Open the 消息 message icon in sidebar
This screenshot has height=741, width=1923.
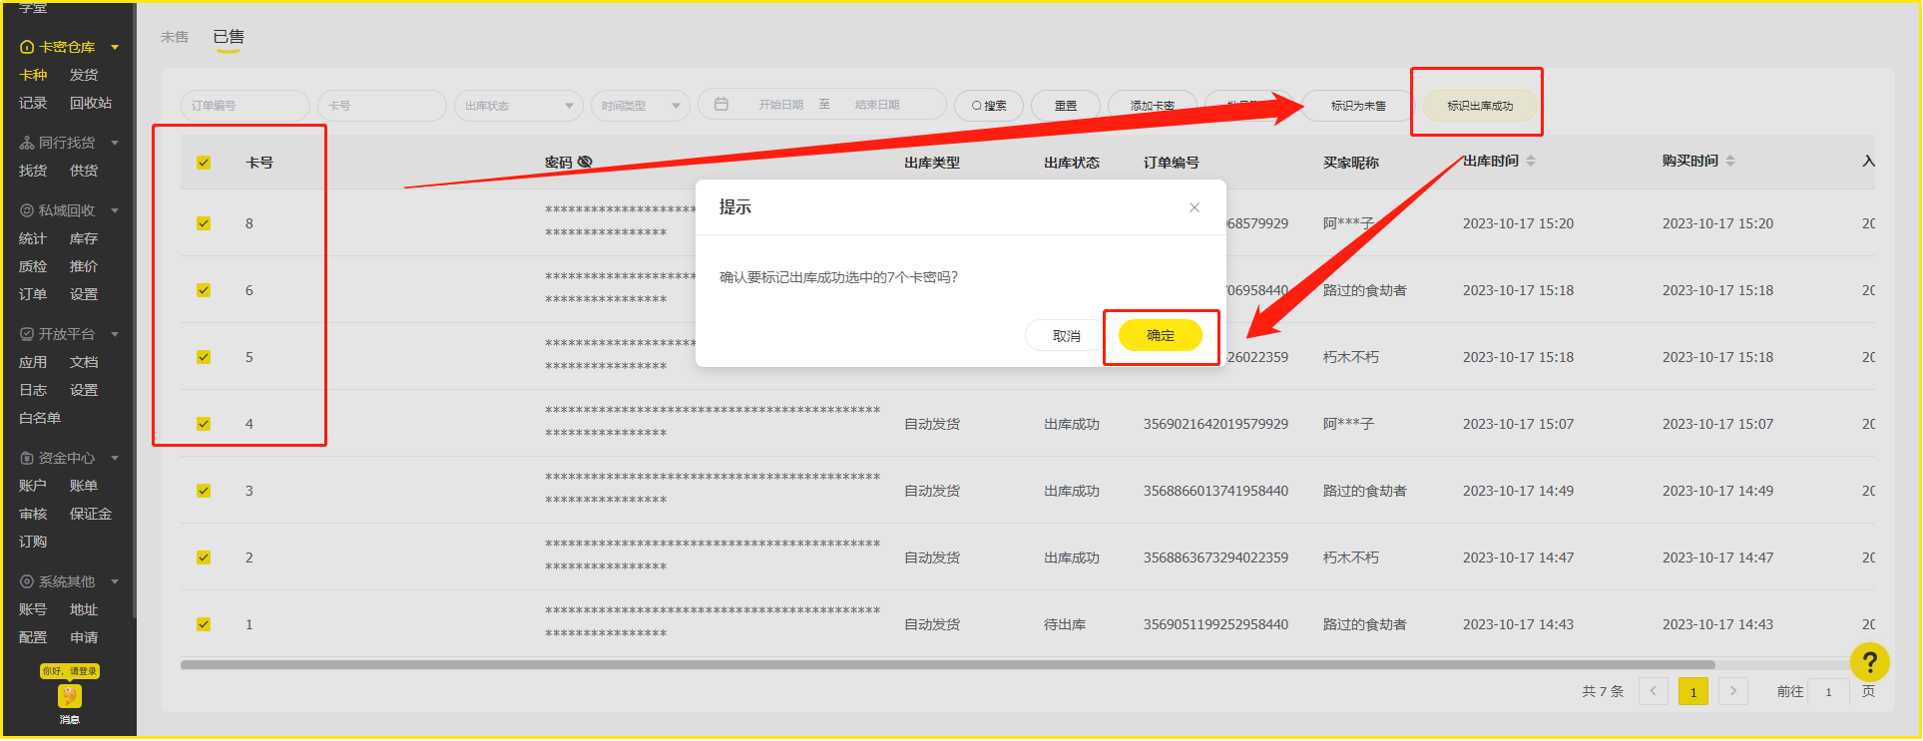[x=69, y=696]
